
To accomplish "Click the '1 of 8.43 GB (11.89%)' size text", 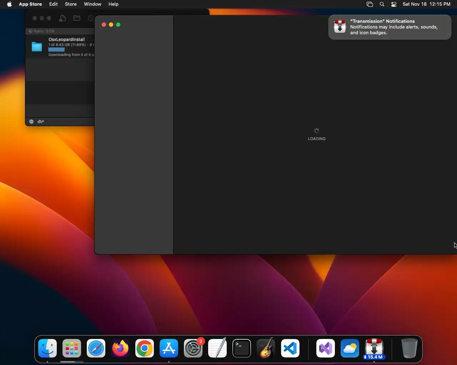I will (67, 45).
